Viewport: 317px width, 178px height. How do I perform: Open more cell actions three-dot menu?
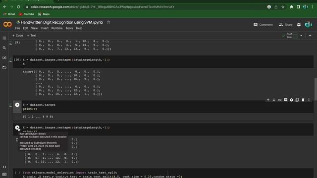[x=309, y=100]
